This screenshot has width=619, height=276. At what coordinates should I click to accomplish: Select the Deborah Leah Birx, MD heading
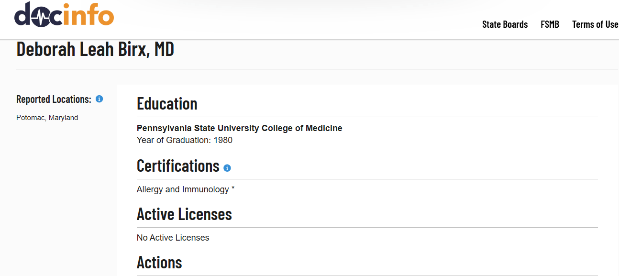coord(95,49)
